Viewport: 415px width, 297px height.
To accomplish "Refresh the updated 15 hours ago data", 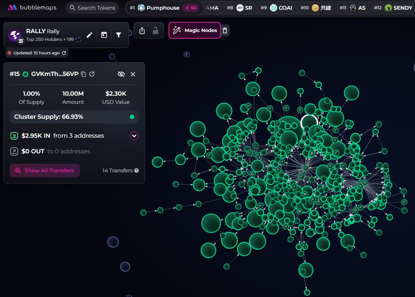I will point(64,53).
